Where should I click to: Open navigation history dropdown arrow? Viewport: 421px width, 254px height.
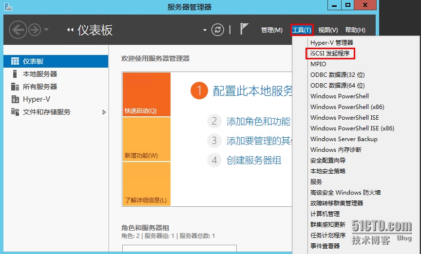click(x=46, y=30)
